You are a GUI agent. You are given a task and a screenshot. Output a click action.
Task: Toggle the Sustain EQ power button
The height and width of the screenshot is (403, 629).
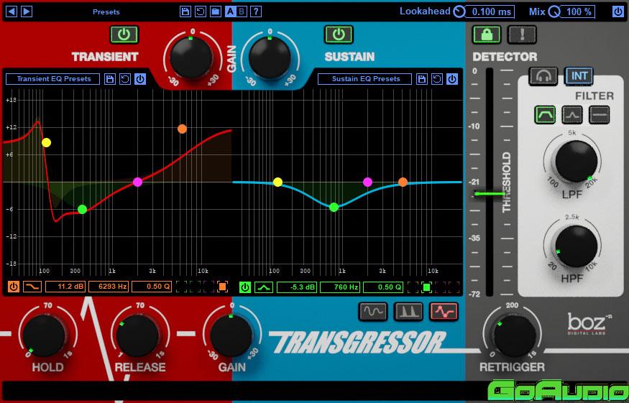452,79
